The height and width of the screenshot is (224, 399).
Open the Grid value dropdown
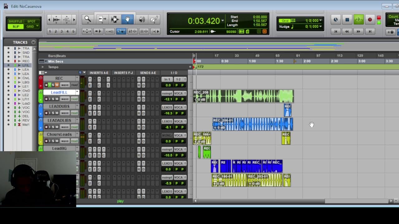[320, 21]
